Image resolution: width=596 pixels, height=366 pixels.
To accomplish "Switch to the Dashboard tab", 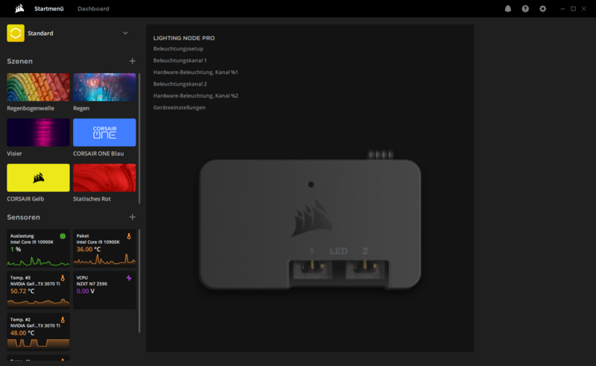I will point(93,9).
